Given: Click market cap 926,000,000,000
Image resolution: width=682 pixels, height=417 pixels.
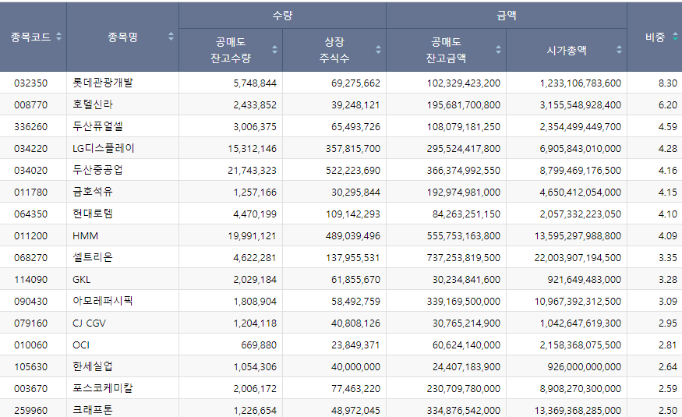Looking at the screenshot, I should click(x=584, y=366).
